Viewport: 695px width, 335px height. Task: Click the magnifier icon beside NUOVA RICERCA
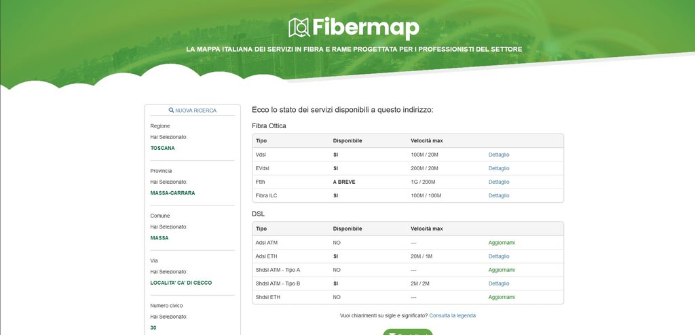171,111
